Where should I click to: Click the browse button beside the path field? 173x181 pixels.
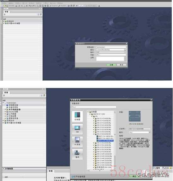(125, 50)
